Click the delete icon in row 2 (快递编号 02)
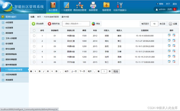Viewport: 180px width, 111px height. point(174,40)
